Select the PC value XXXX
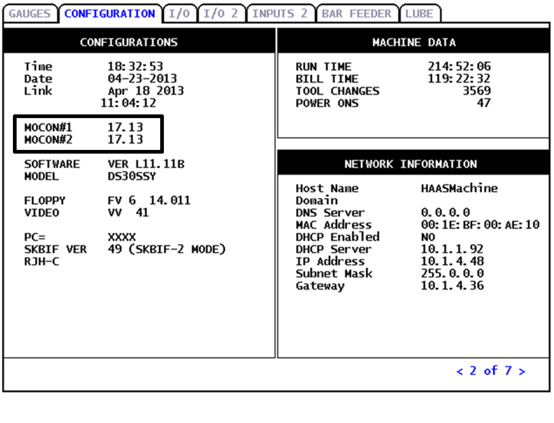554x423 pixels. click(x=122, y=238)
